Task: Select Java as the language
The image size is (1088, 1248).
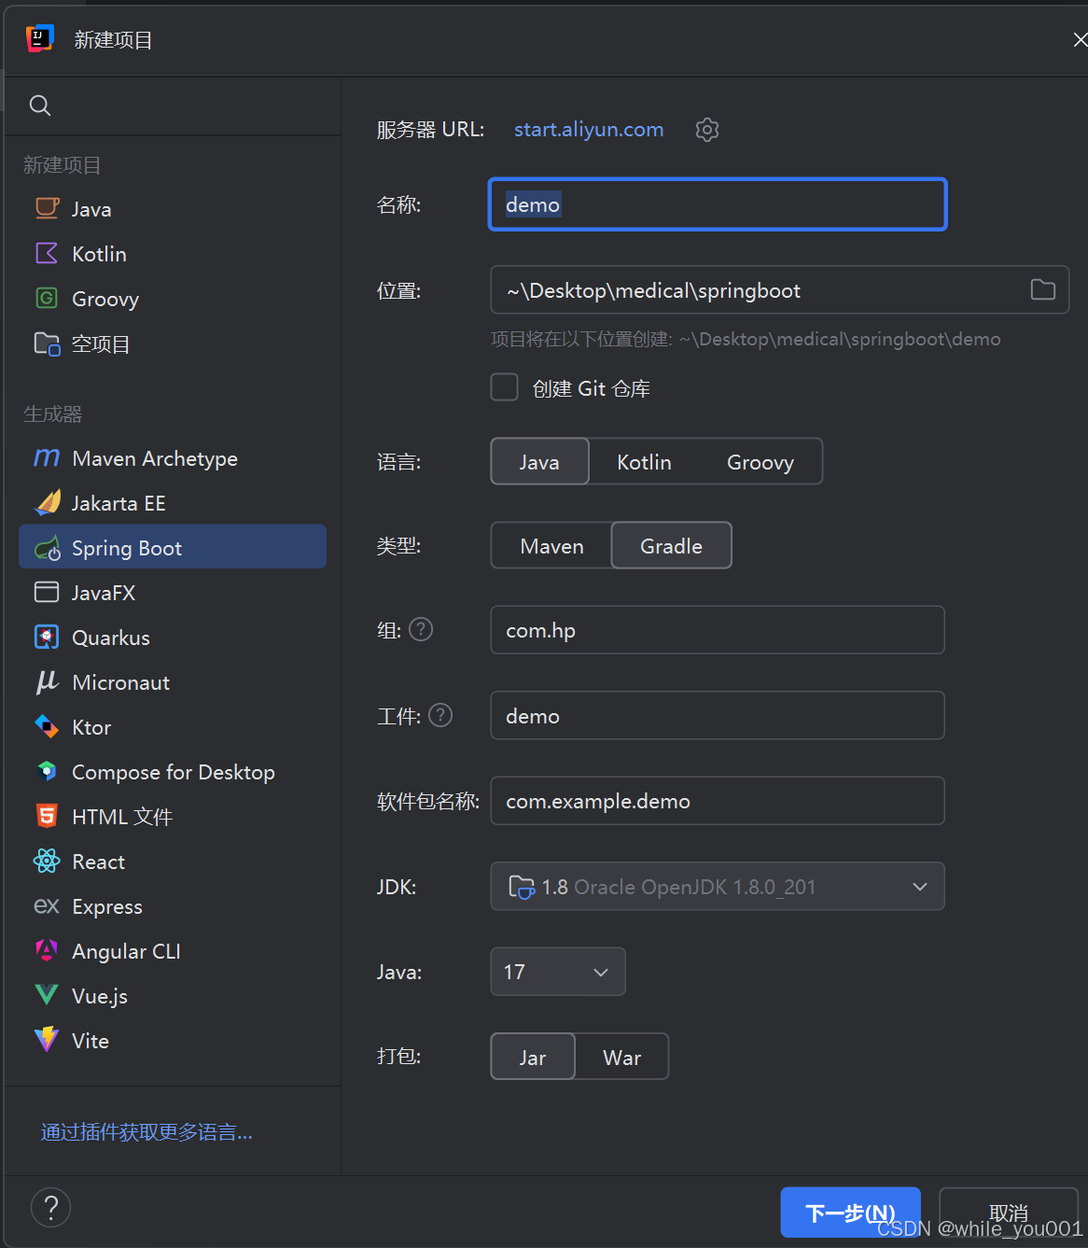Action: click(x=540, y=462)
